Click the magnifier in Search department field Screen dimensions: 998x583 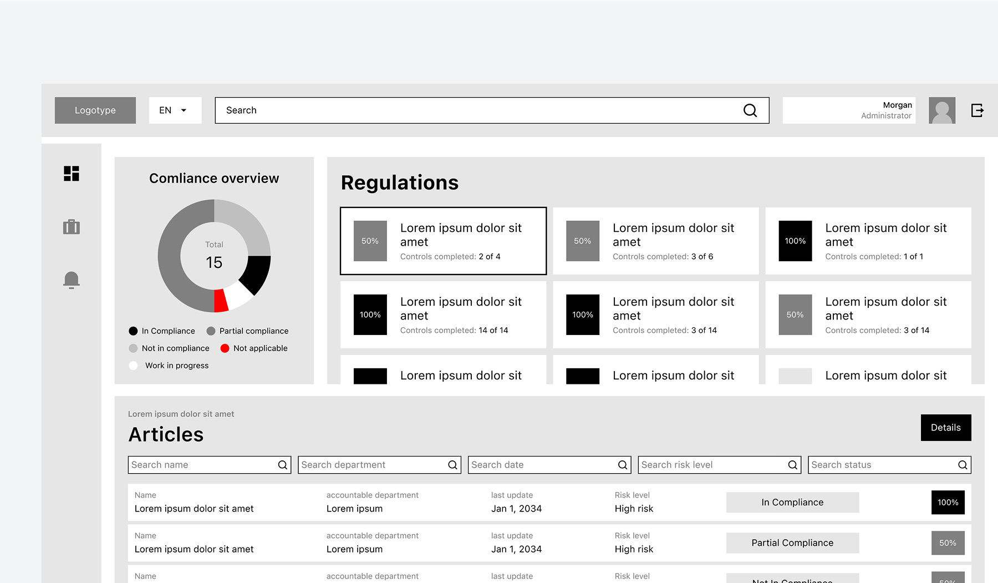(x=452, y=464)
